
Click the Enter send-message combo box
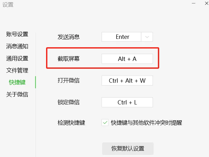[x=122, y=37]
